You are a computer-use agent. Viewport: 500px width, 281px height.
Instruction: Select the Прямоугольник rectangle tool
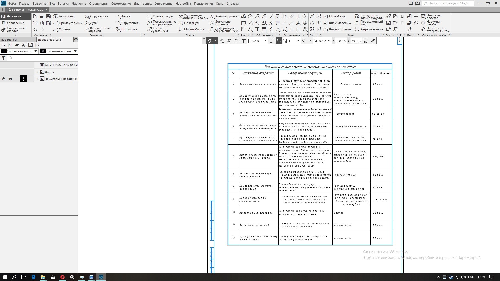tap(67, 23)
